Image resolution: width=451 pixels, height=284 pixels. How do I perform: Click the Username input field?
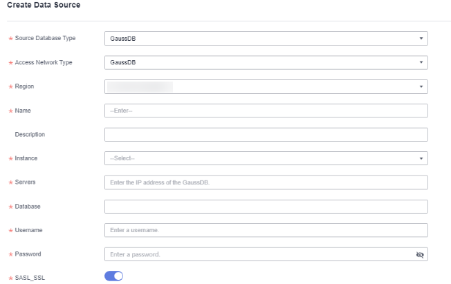[x=266, y=230]
